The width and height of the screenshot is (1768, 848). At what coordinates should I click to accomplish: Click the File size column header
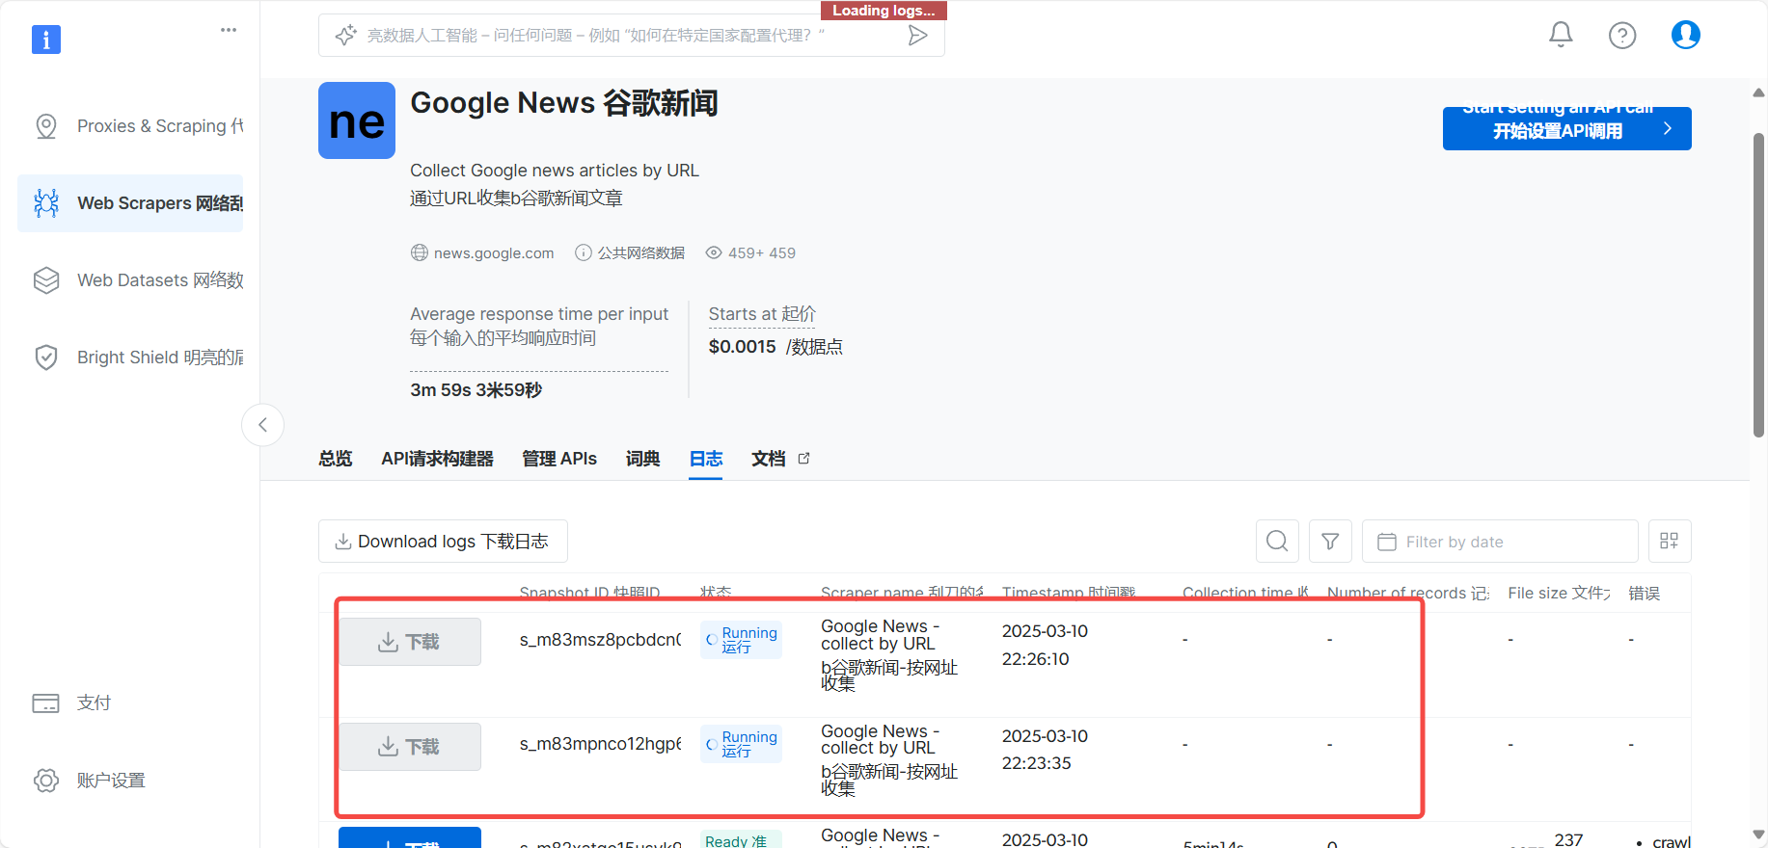1559,593
